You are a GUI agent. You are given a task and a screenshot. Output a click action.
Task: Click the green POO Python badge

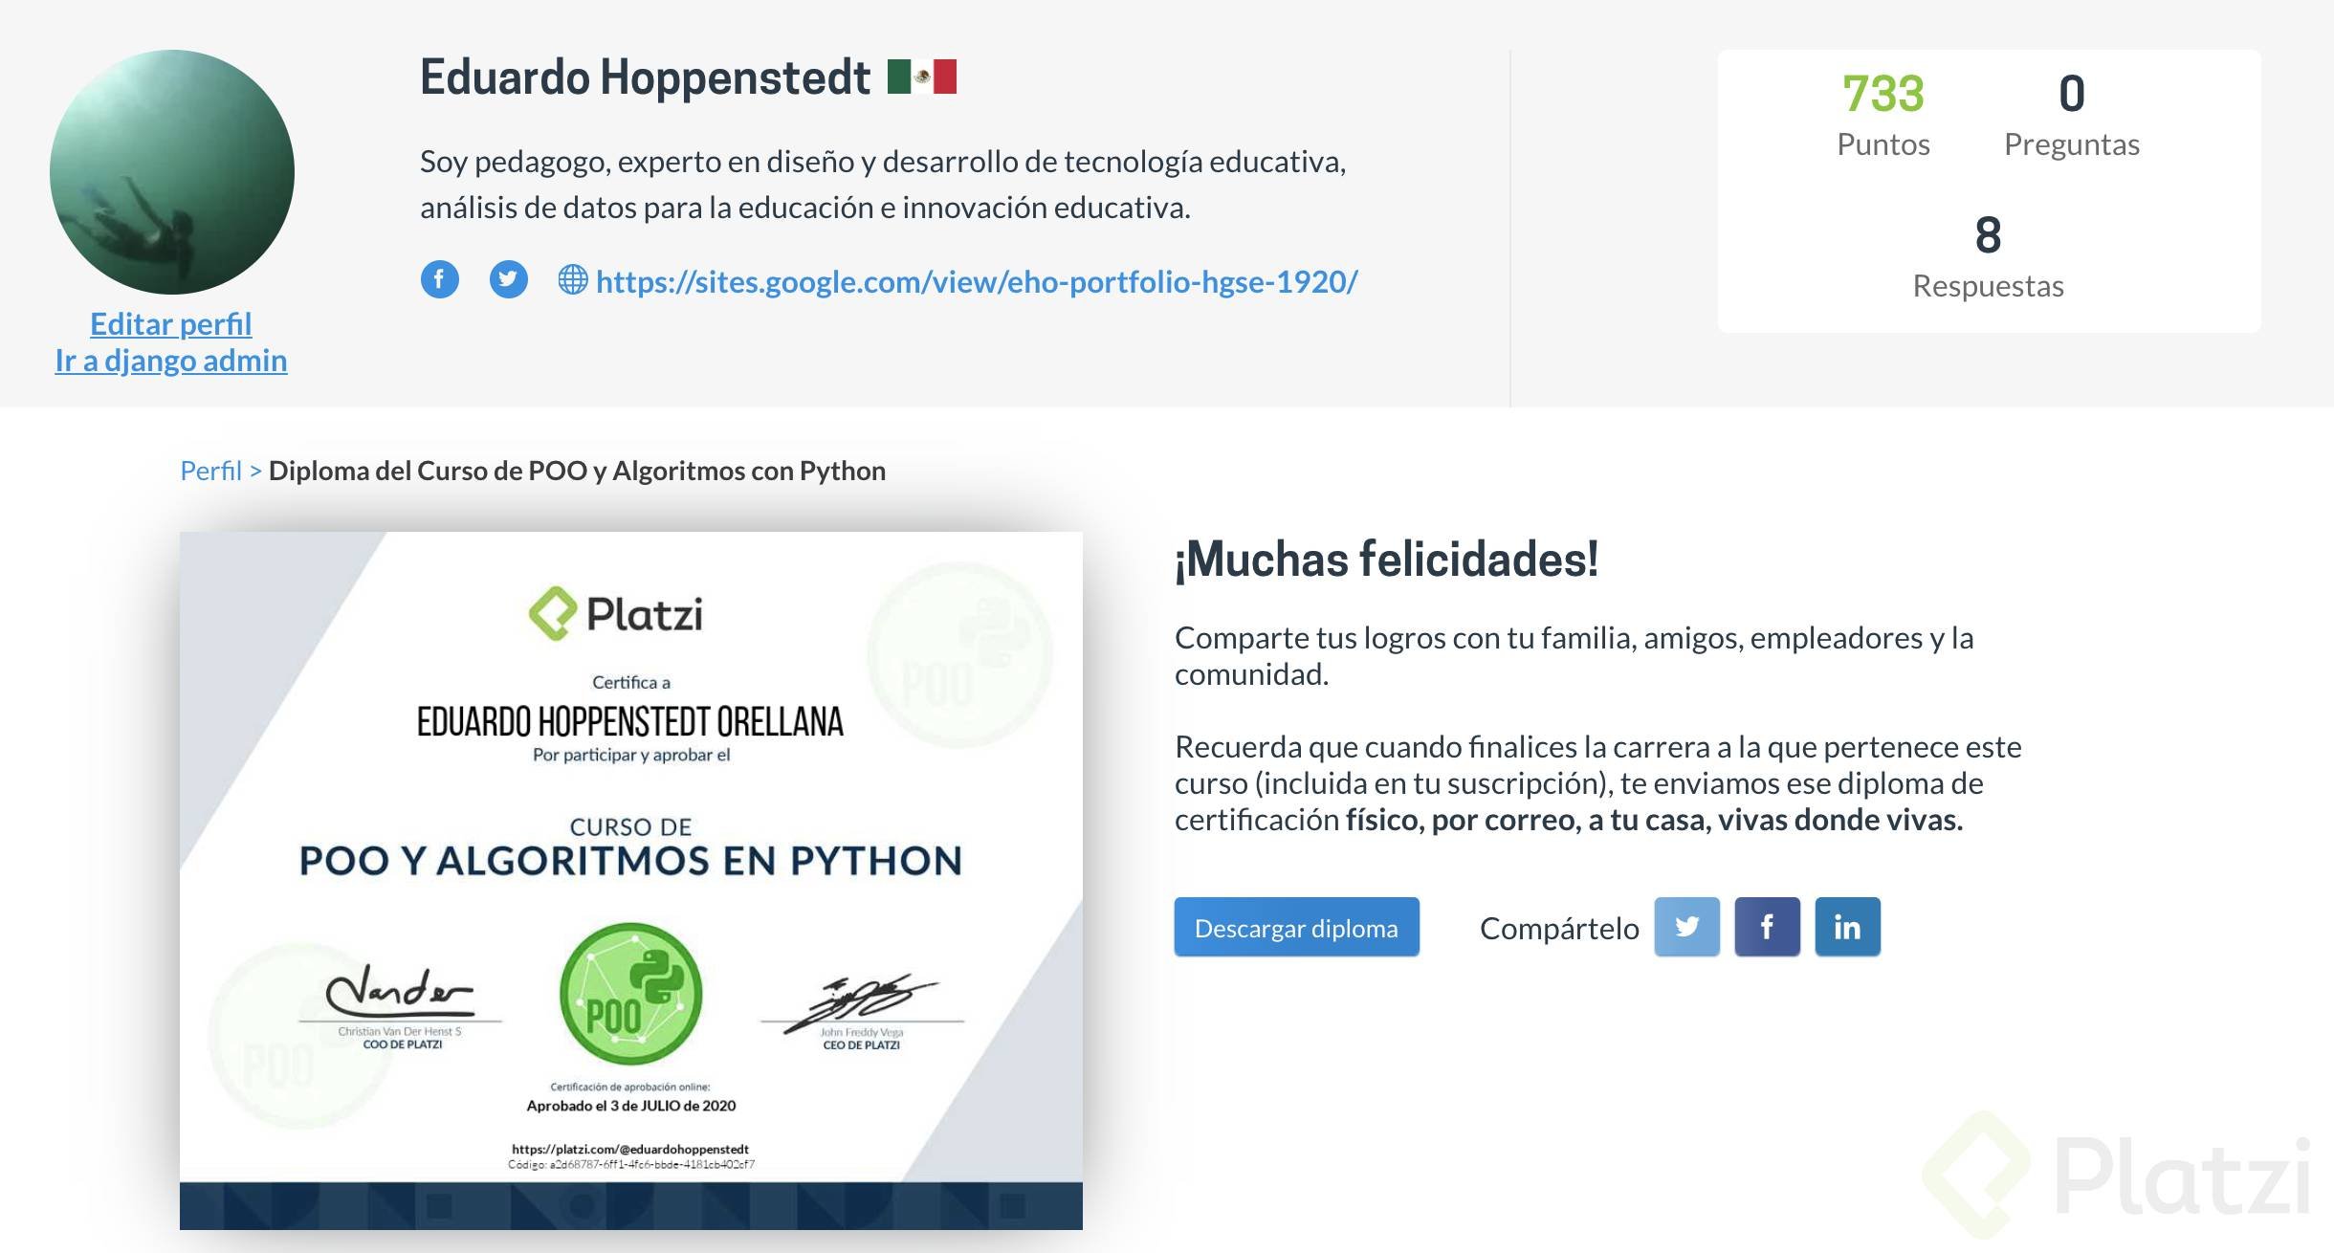tap(631, 995)
